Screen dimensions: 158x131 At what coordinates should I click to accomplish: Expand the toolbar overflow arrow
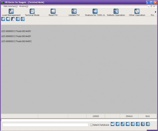coord(155,12)
